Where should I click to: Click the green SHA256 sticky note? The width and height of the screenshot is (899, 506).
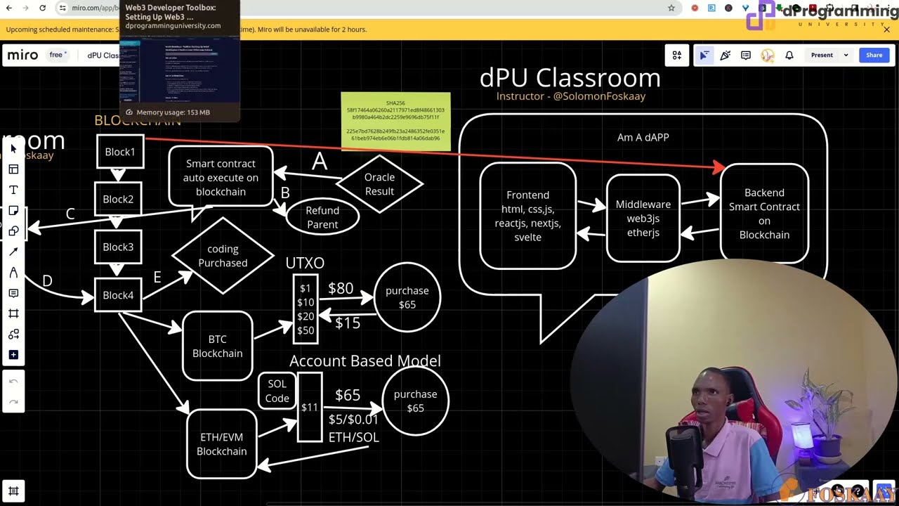pyautogui.click(x=395, y=121)
